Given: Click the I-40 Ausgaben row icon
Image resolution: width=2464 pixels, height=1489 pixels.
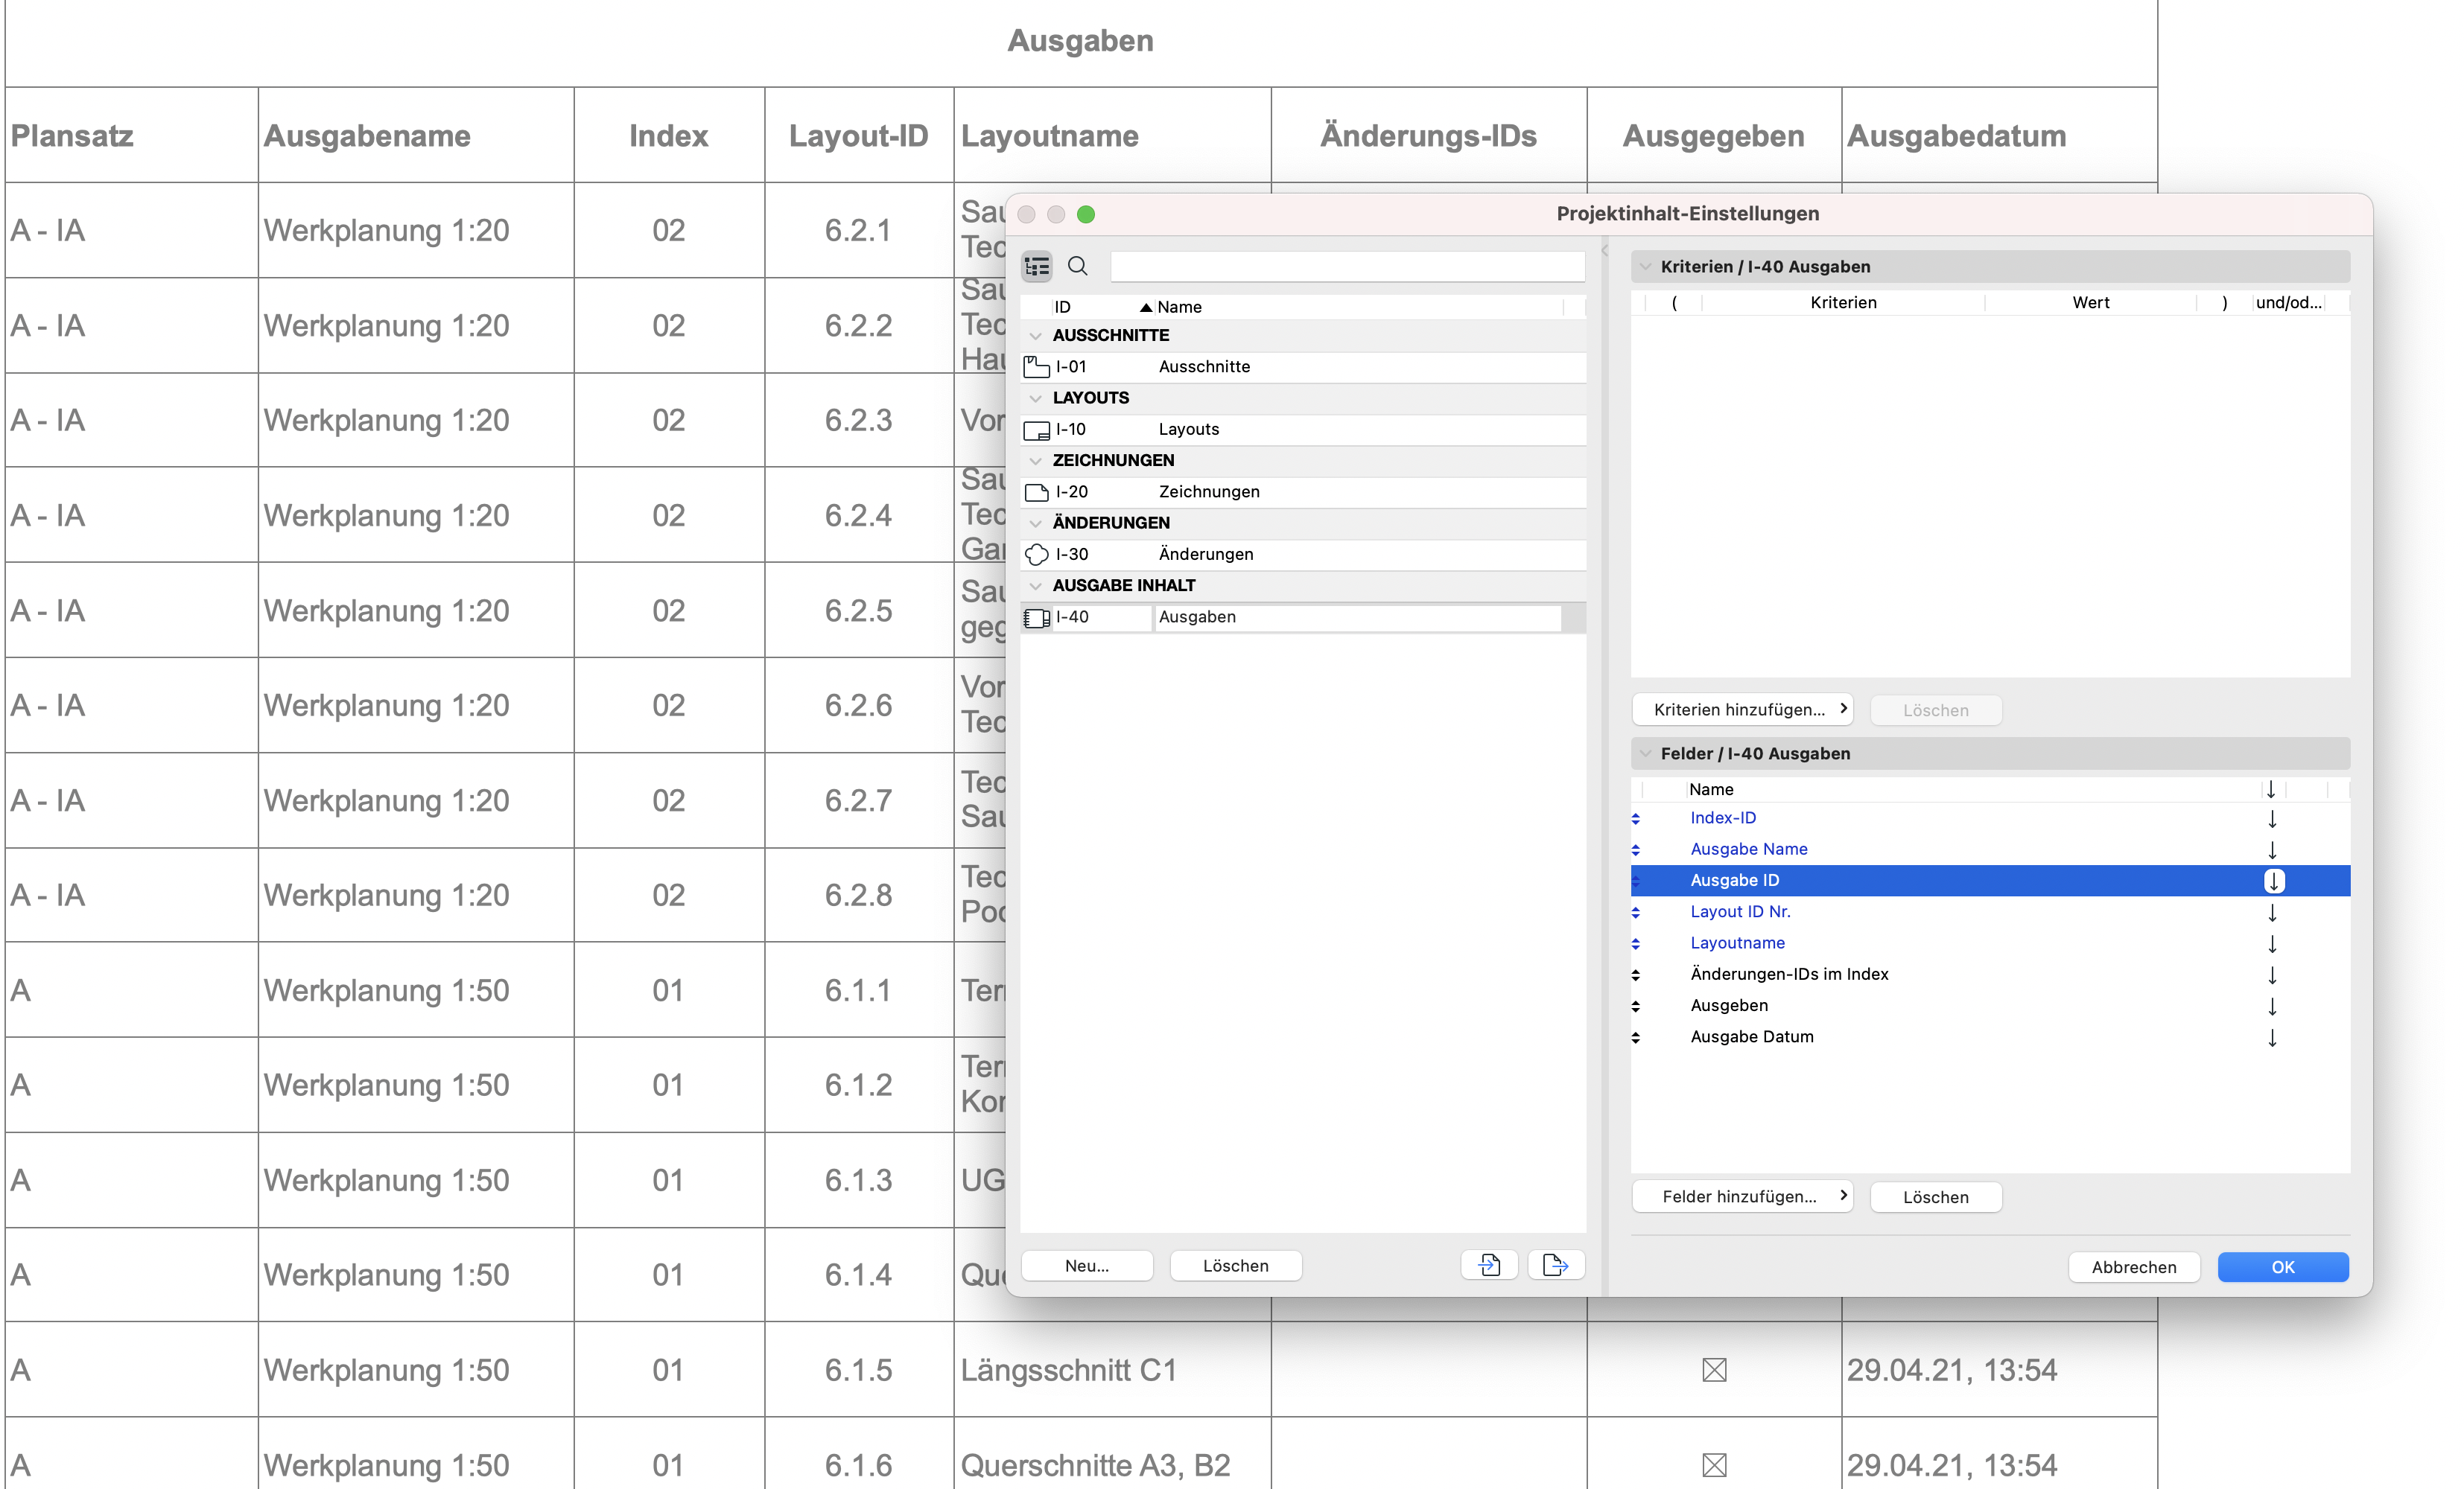Looking at the screenshot, I should pos(1037,618).
